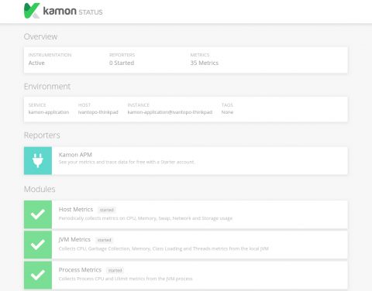The width and height of the screenshot is (372, 291).
Task: Click the Instrumentation Active value
Action: pos(36,63)
